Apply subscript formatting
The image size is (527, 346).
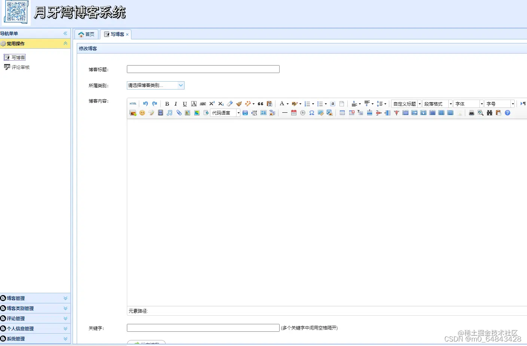(221, 104)
